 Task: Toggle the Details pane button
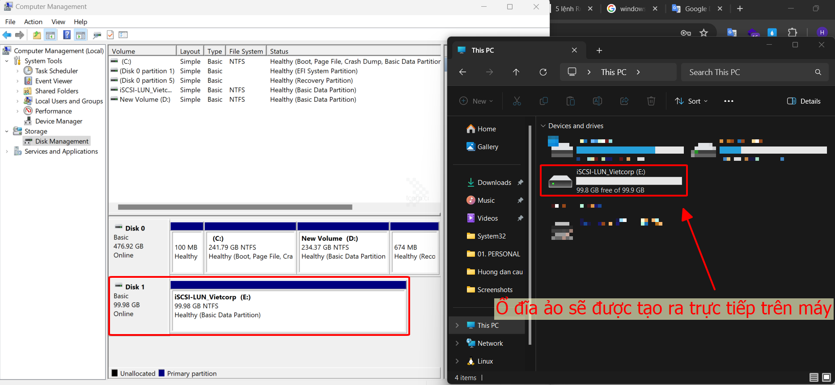tap(804, 101)
